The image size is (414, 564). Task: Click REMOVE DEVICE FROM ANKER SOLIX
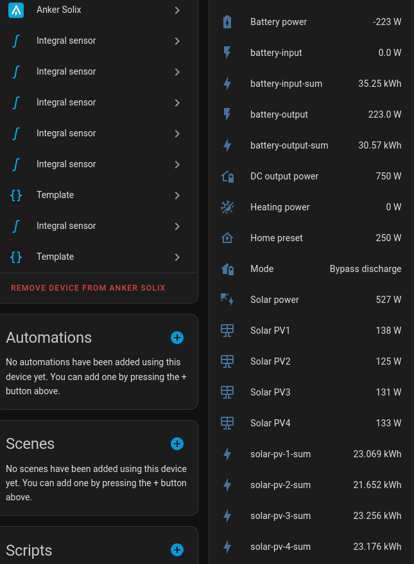[88, 287]
